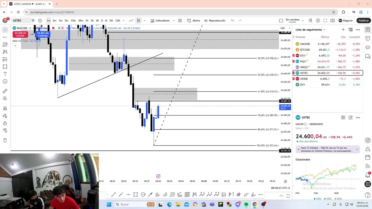Click the red VENDER sell button
Image resolution: width=372 pixels, height=209 pixels.
pos(20,34)
